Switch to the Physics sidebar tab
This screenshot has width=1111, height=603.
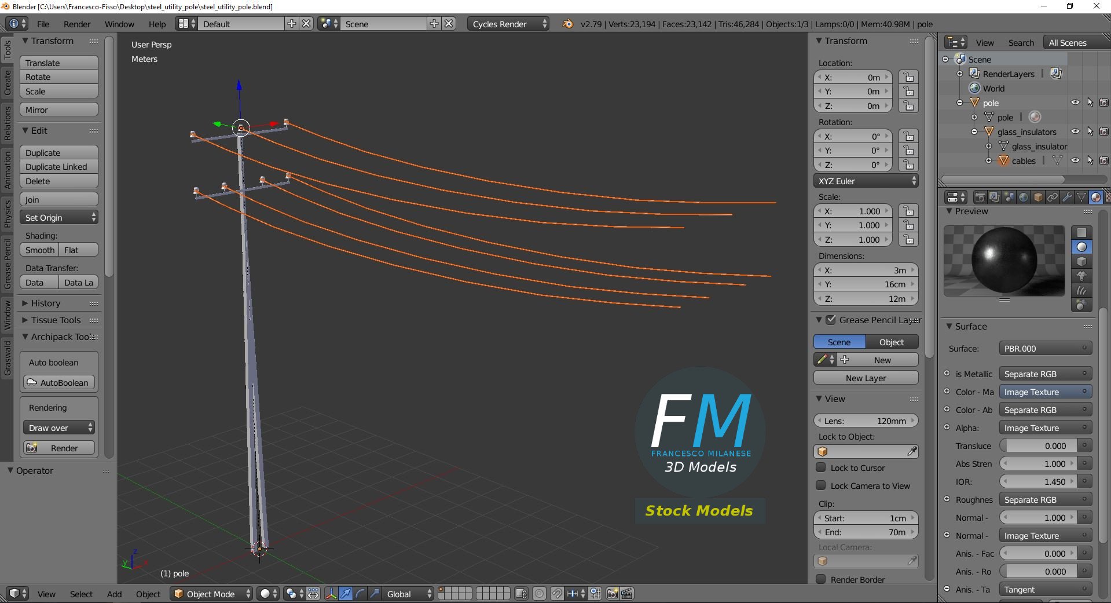coord(7,213)
